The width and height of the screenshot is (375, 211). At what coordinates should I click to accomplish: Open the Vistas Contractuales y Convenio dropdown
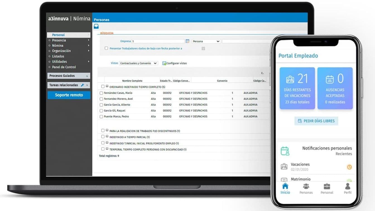pyautogui.click(x=139, y=63)
